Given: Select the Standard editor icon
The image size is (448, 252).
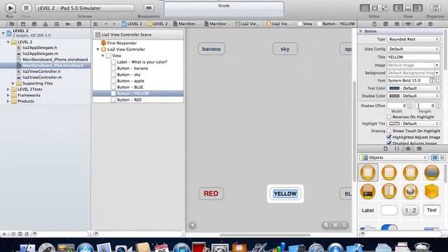Looking at the screenshot, I should click(x=365, y=8).
